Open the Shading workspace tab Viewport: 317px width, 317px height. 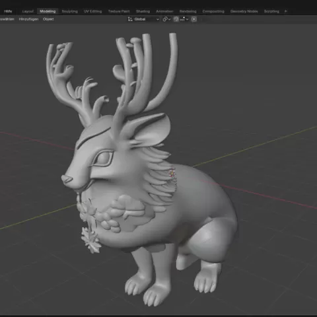click(x=143, y=11)
